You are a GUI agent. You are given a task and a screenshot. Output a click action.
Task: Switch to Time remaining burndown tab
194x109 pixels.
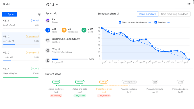tap(174, 14)
